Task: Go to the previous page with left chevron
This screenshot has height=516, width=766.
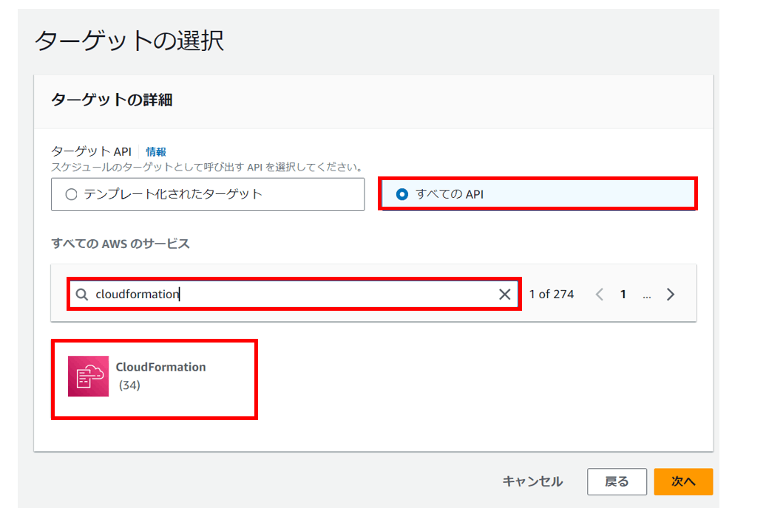Action: pos(600,294)
